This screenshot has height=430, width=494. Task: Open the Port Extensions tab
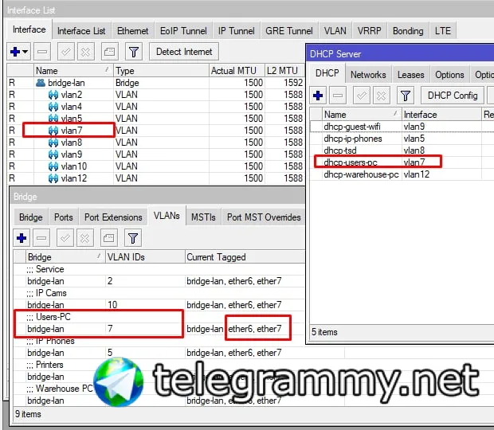coord(113,217)
